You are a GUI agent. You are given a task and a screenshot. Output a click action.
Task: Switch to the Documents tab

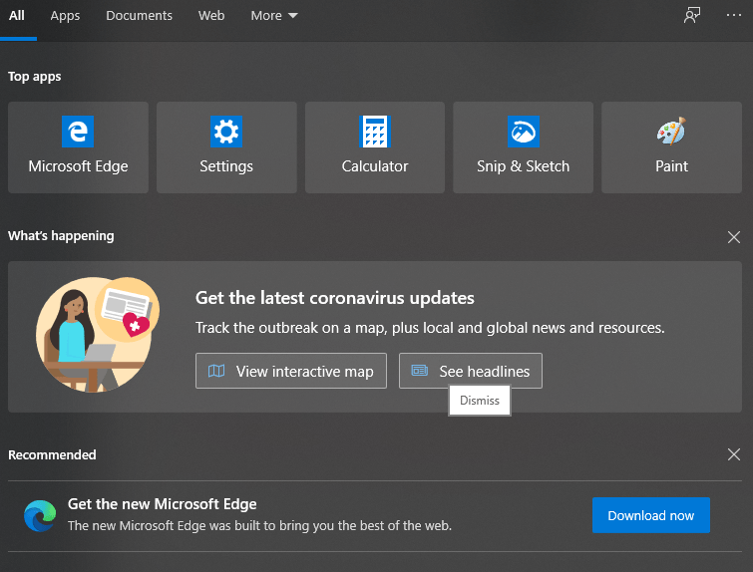click(139, 16)
